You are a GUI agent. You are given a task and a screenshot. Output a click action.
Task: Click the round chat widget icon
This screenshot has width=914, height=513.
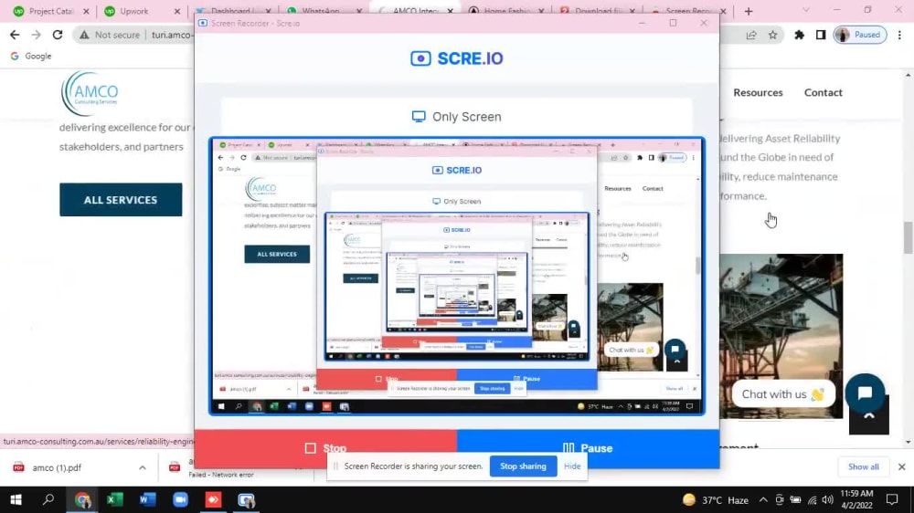(x=865, y=393)
